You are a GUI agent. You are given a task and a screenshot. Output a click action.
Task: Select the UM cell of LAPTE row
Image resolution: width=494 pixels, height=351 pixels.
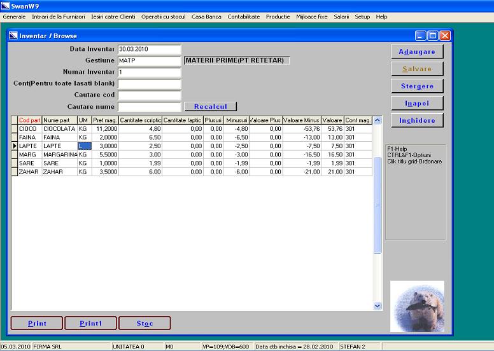[84, 146]
